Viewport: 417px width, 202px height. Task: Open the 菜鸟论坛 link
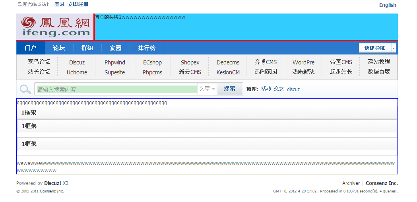(x=39, y=62)
